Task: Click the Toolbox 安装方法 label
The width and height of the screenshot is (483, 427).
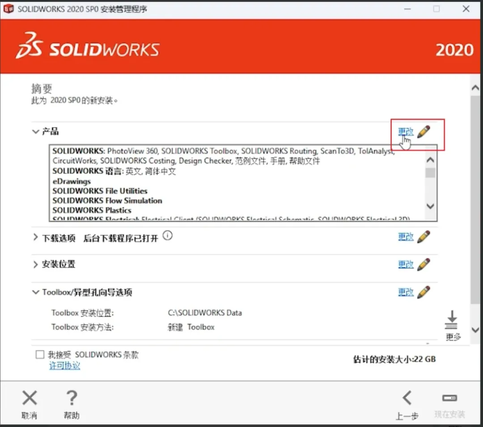Action: (83, 327)
